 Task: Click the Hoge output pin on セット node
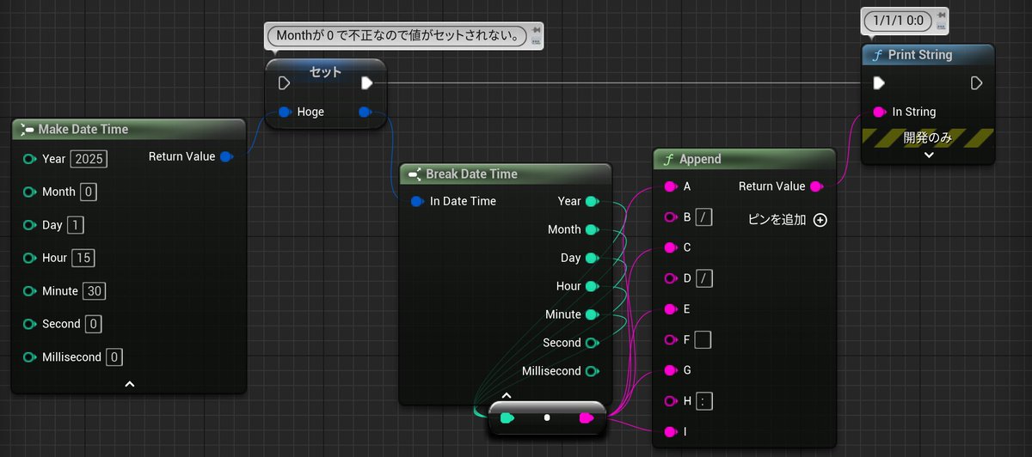click(365, 112)
